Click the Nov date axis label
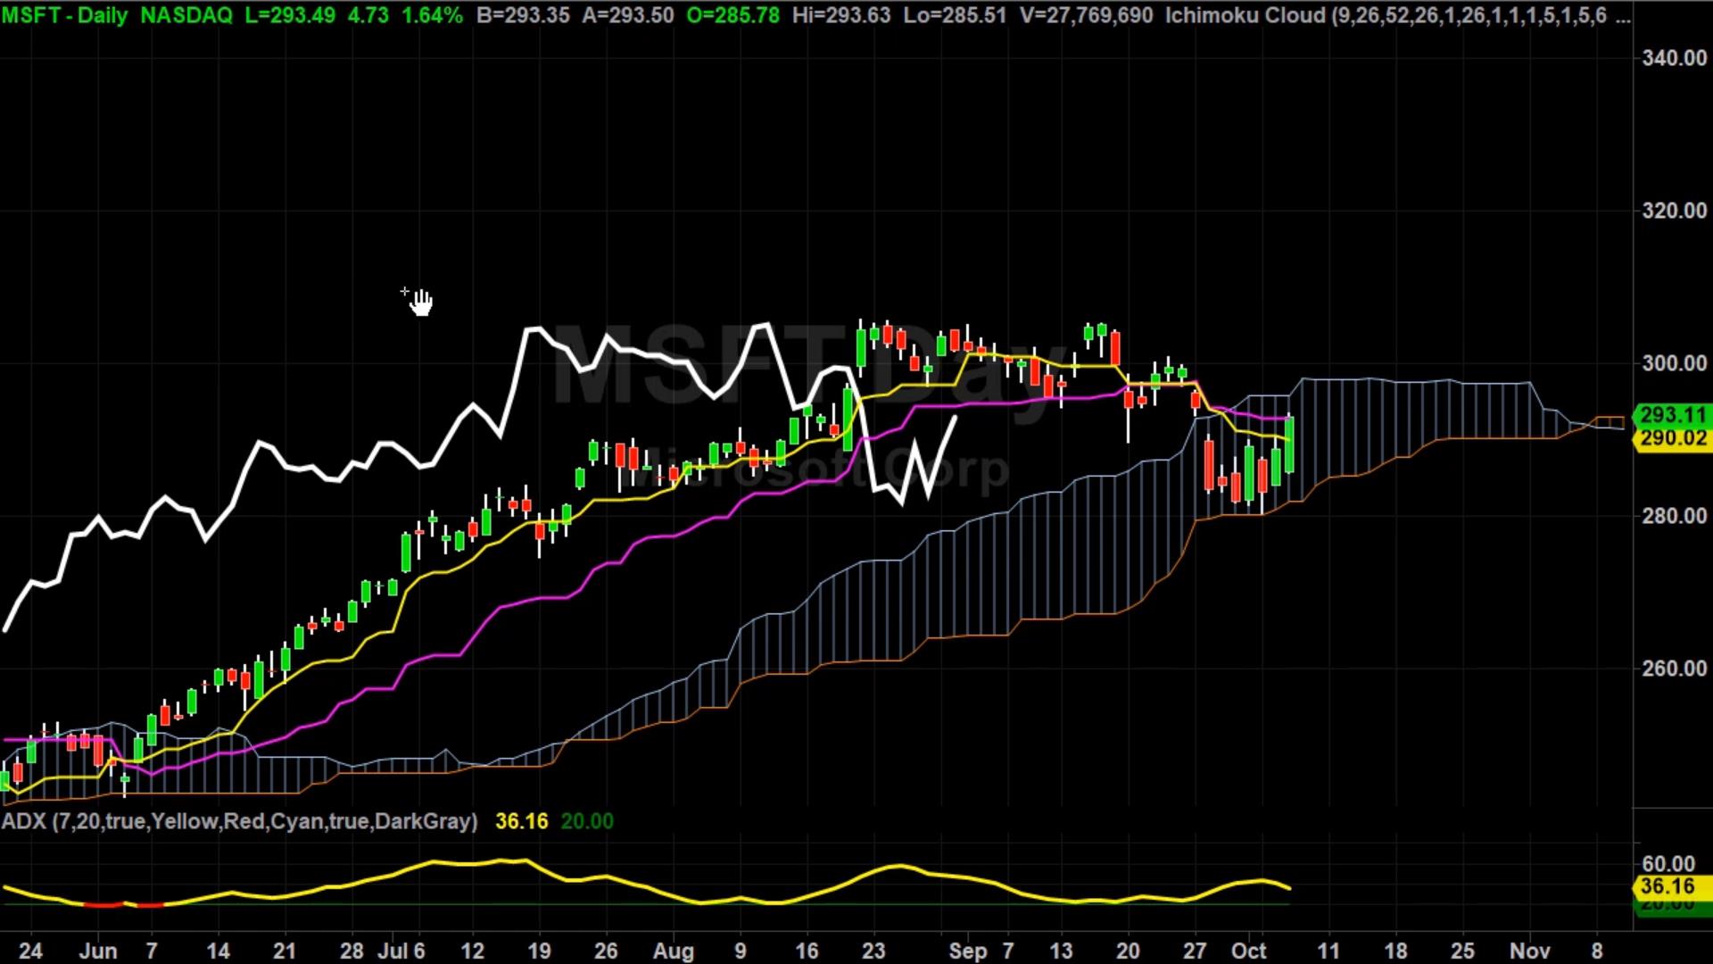This screenshot has height=964, width=1713. tap(1530, 952)
